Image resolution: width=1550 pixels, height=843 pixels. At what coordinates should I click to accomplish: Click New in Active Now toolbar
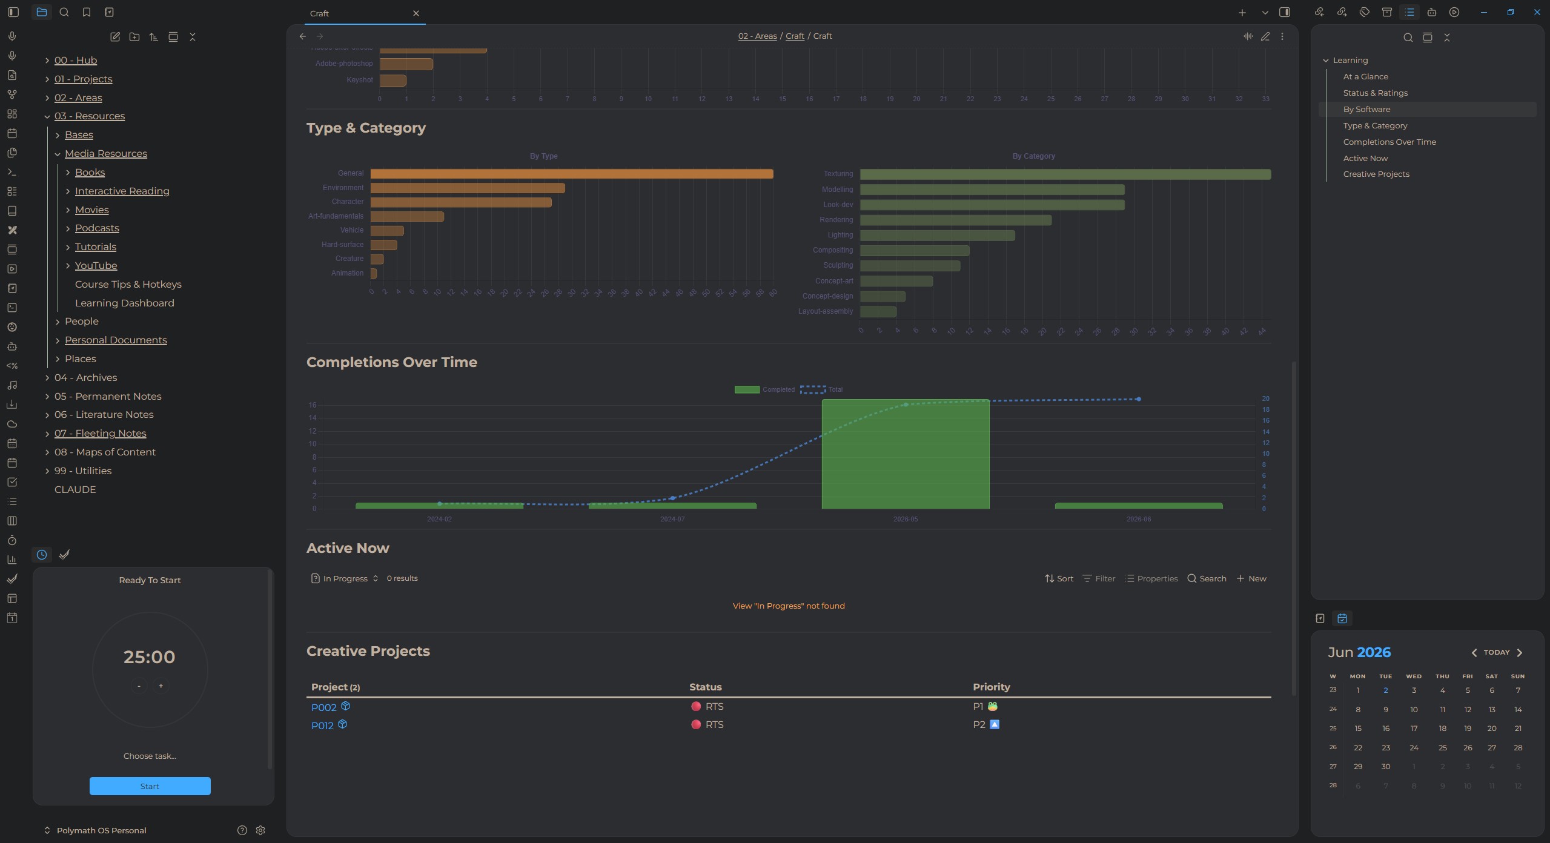coord(1251,578)
